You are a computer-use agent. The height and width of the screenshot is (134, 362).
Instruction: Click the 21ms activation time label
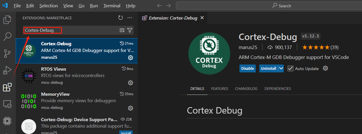point(127,44)
